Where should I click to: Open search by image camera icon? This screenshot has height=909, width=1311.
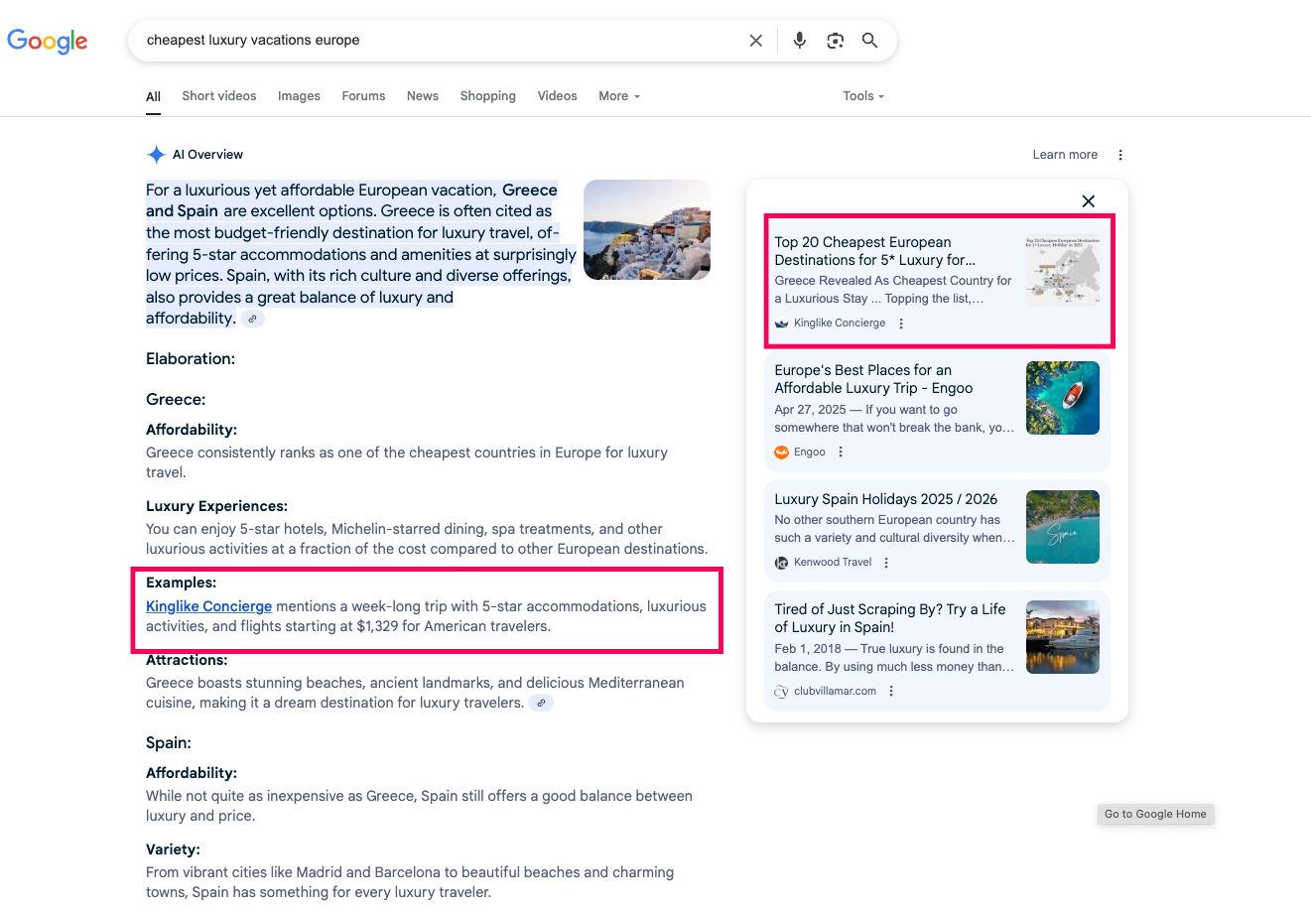[x=835, y=41]
